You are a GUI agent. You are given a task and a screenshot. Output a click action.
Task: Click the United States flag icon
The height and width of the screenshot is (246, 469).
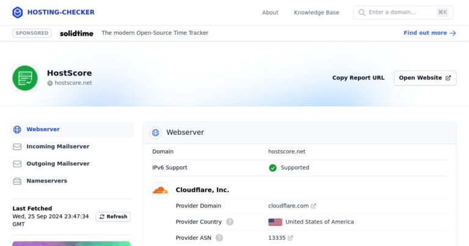[275, 222]
